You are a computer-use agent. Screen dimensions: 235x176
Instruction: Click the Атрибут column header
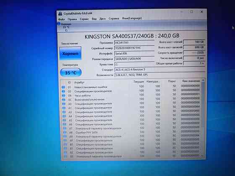[79, 83]
